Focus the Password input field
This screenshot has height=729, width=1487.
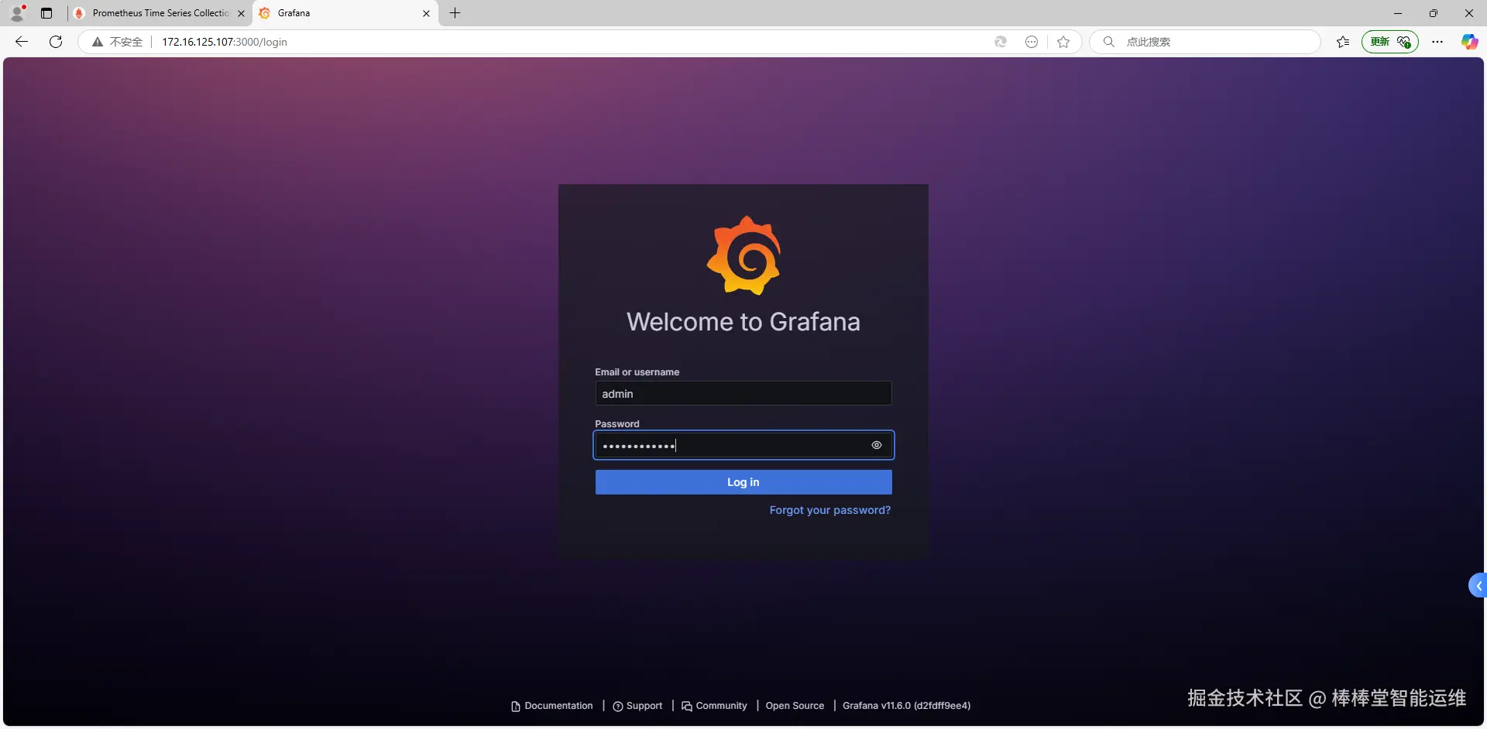pyautogui.click(x=743, y=445)
